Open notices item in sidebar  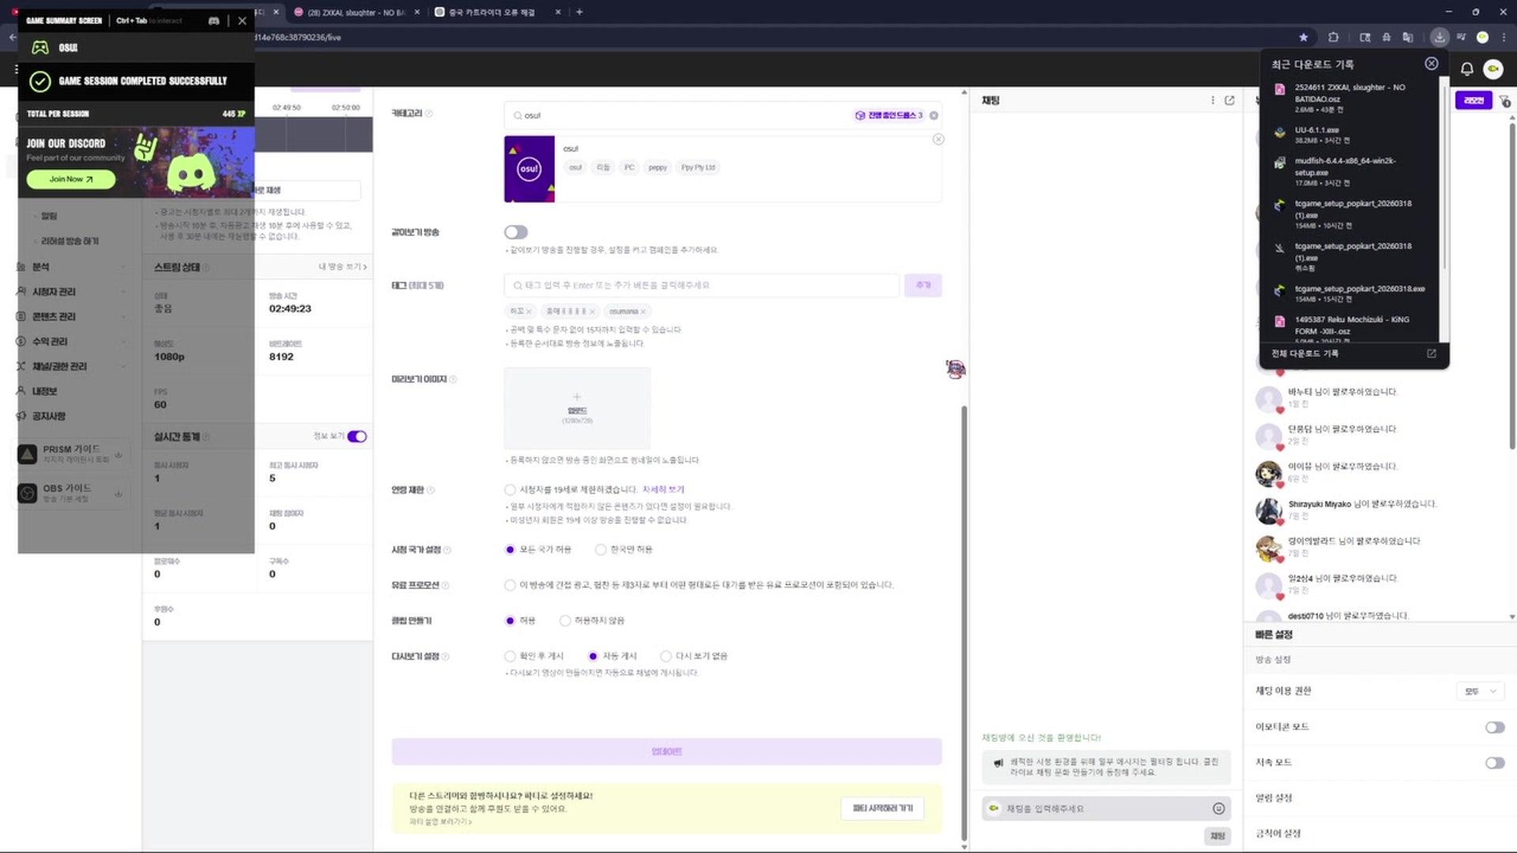pos(48,416)
